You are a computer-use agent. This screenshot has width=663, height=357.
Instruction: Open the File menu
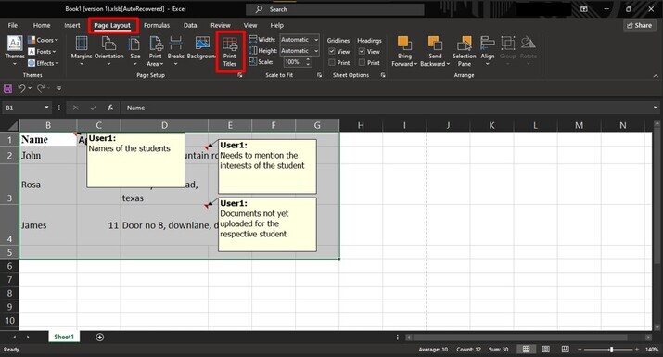click(13, 25)
